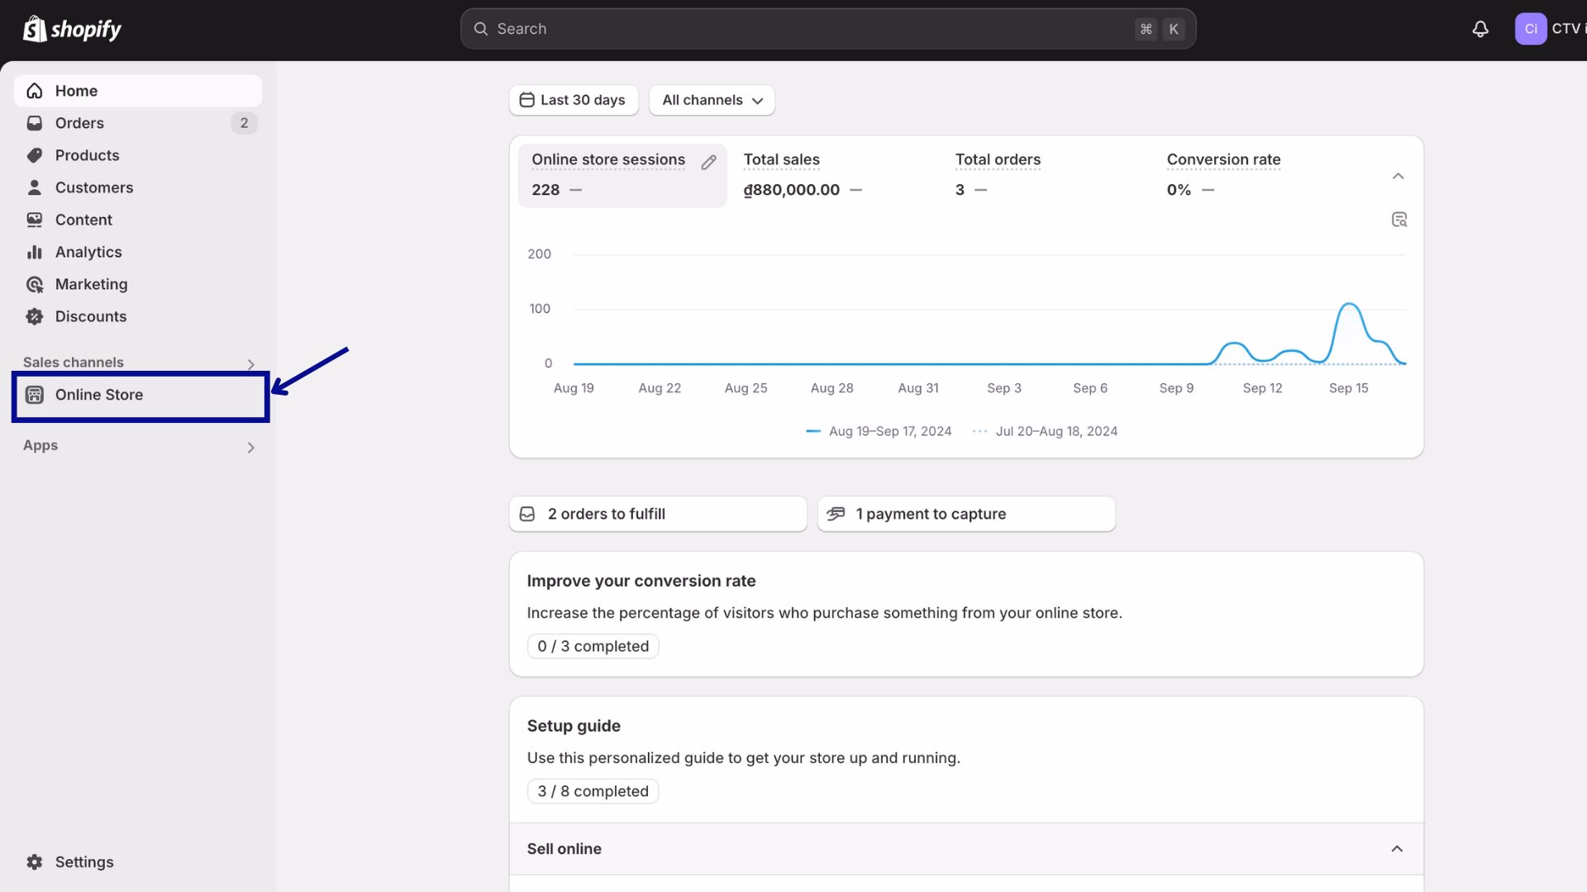The image size is (1587, 892).
Task: Select the Conversion rate metric
Action: coord(1258,175)
